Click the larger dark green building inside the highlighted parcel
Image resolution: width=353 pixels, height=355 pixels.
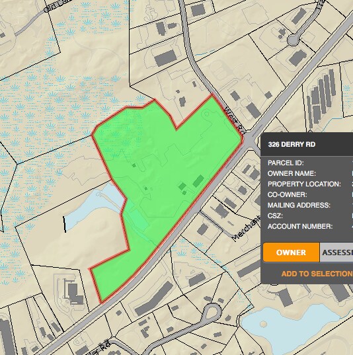pos(198,181)
